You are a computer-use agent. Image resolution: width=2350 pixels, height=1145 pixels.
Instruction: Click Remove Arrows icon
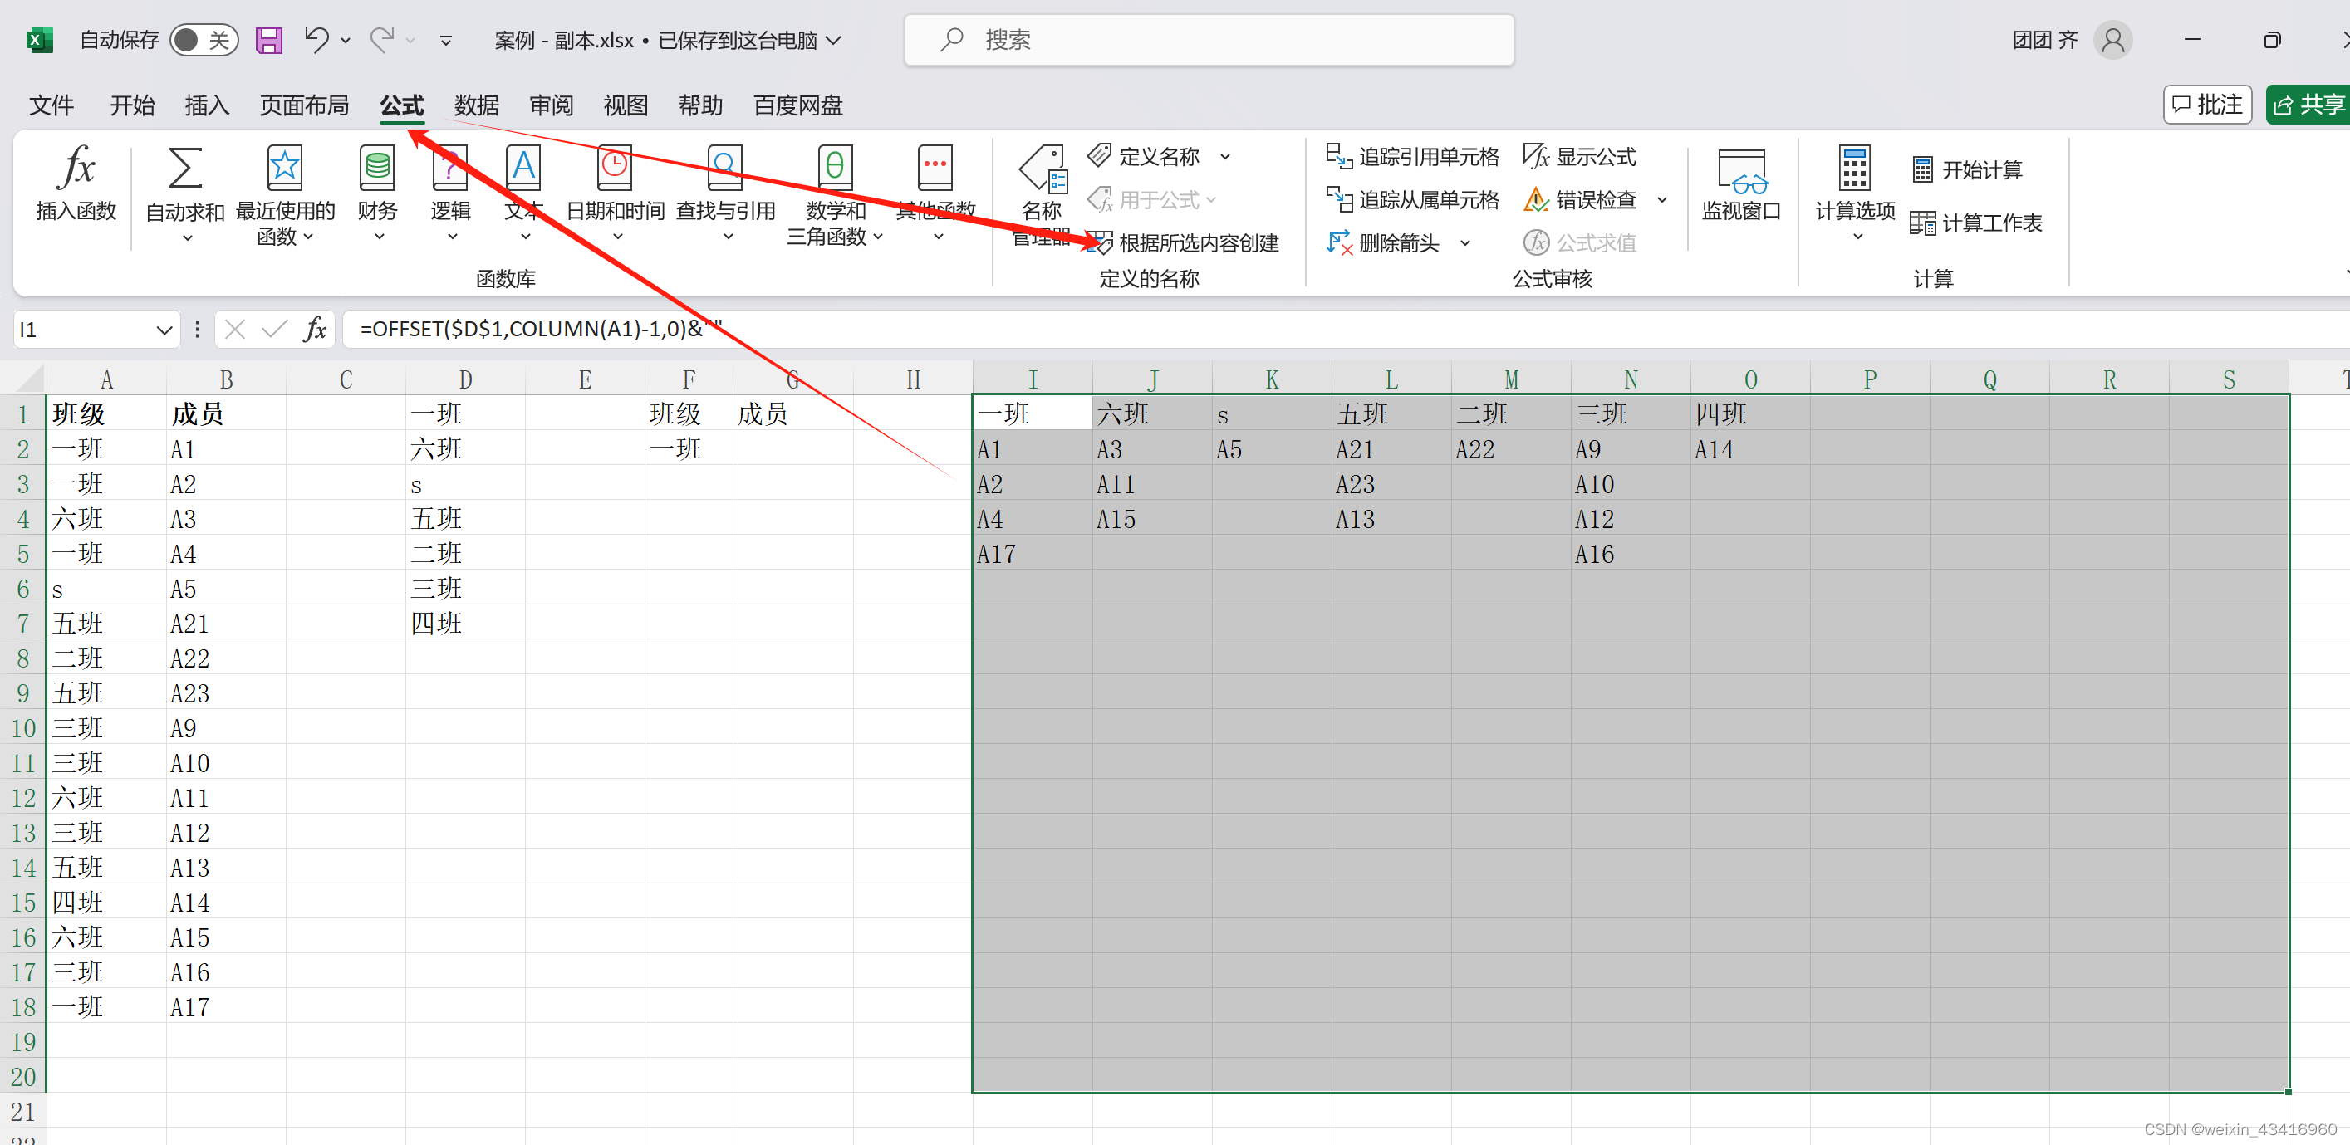1338,242
